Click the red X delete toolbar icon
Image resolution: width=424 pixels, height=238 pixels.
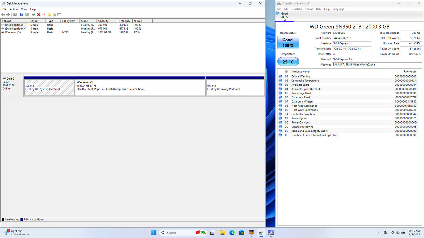click(x=39, y=15)
